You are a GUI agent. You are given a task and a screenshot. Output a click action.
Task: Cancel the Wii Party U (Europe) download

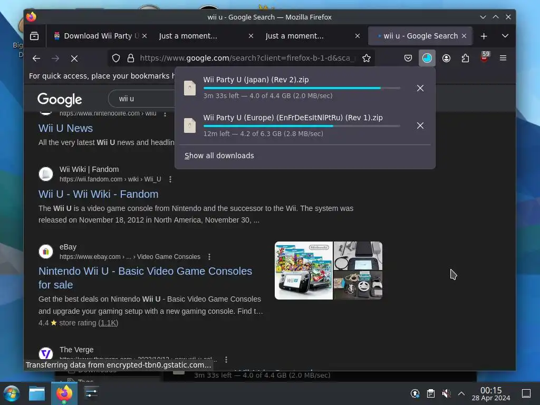pos(420,126)
